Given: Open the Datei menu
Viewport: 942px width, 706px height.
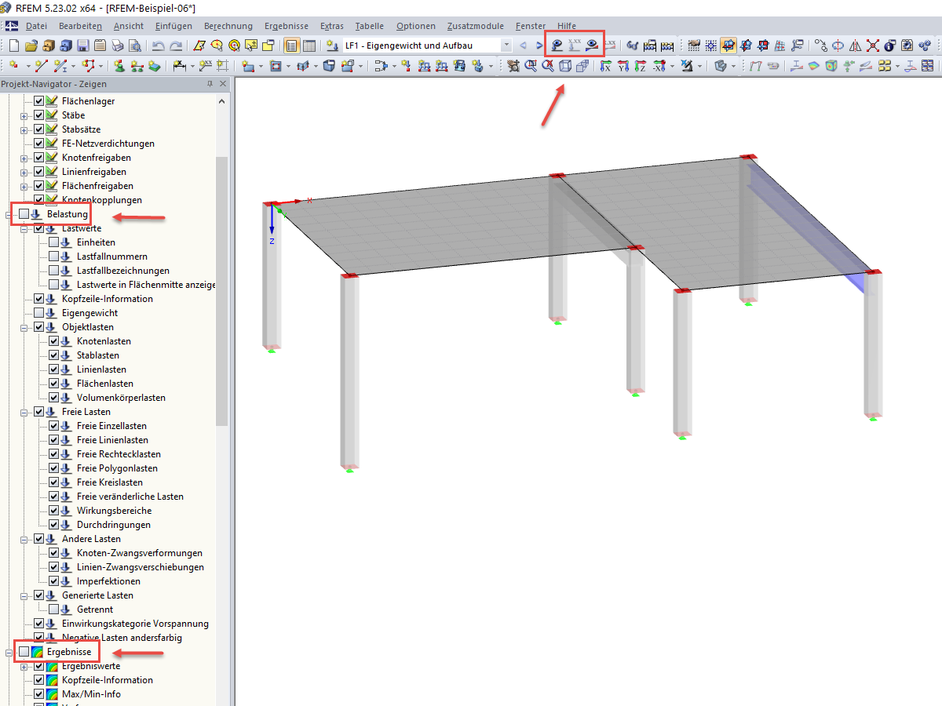Looking at the screenshot, I should 36,26.
